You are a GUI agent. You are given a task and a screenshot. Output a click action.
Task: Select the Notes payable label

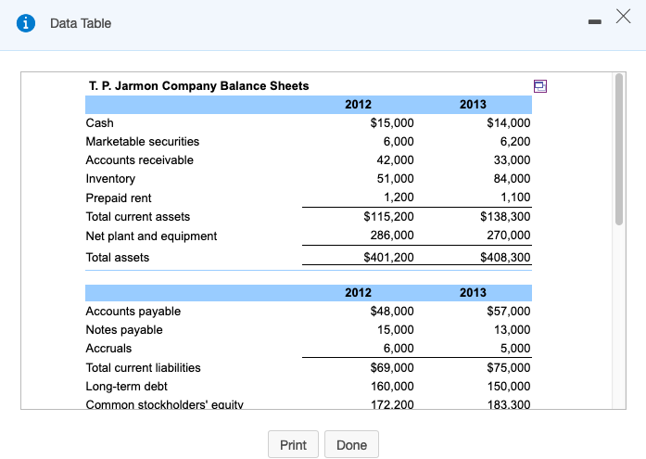[x=124, y=329]
